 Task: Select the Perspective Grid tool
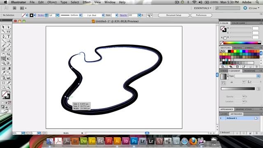pos(9,63)
